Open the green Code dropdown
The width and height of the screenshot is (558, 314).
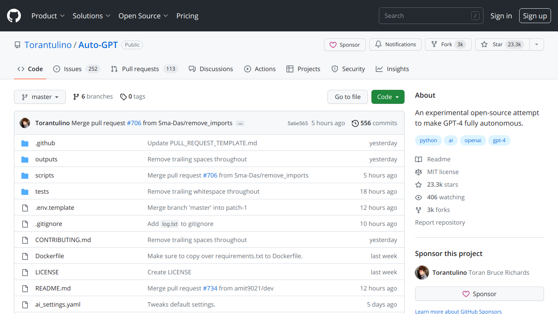(x=388, y=97)
